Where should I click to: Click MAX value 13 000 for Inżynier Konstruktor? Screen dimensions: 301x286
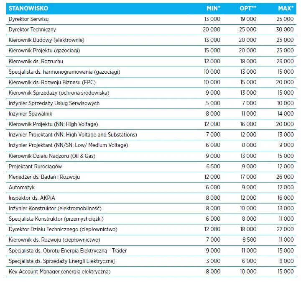pos(286,208)
